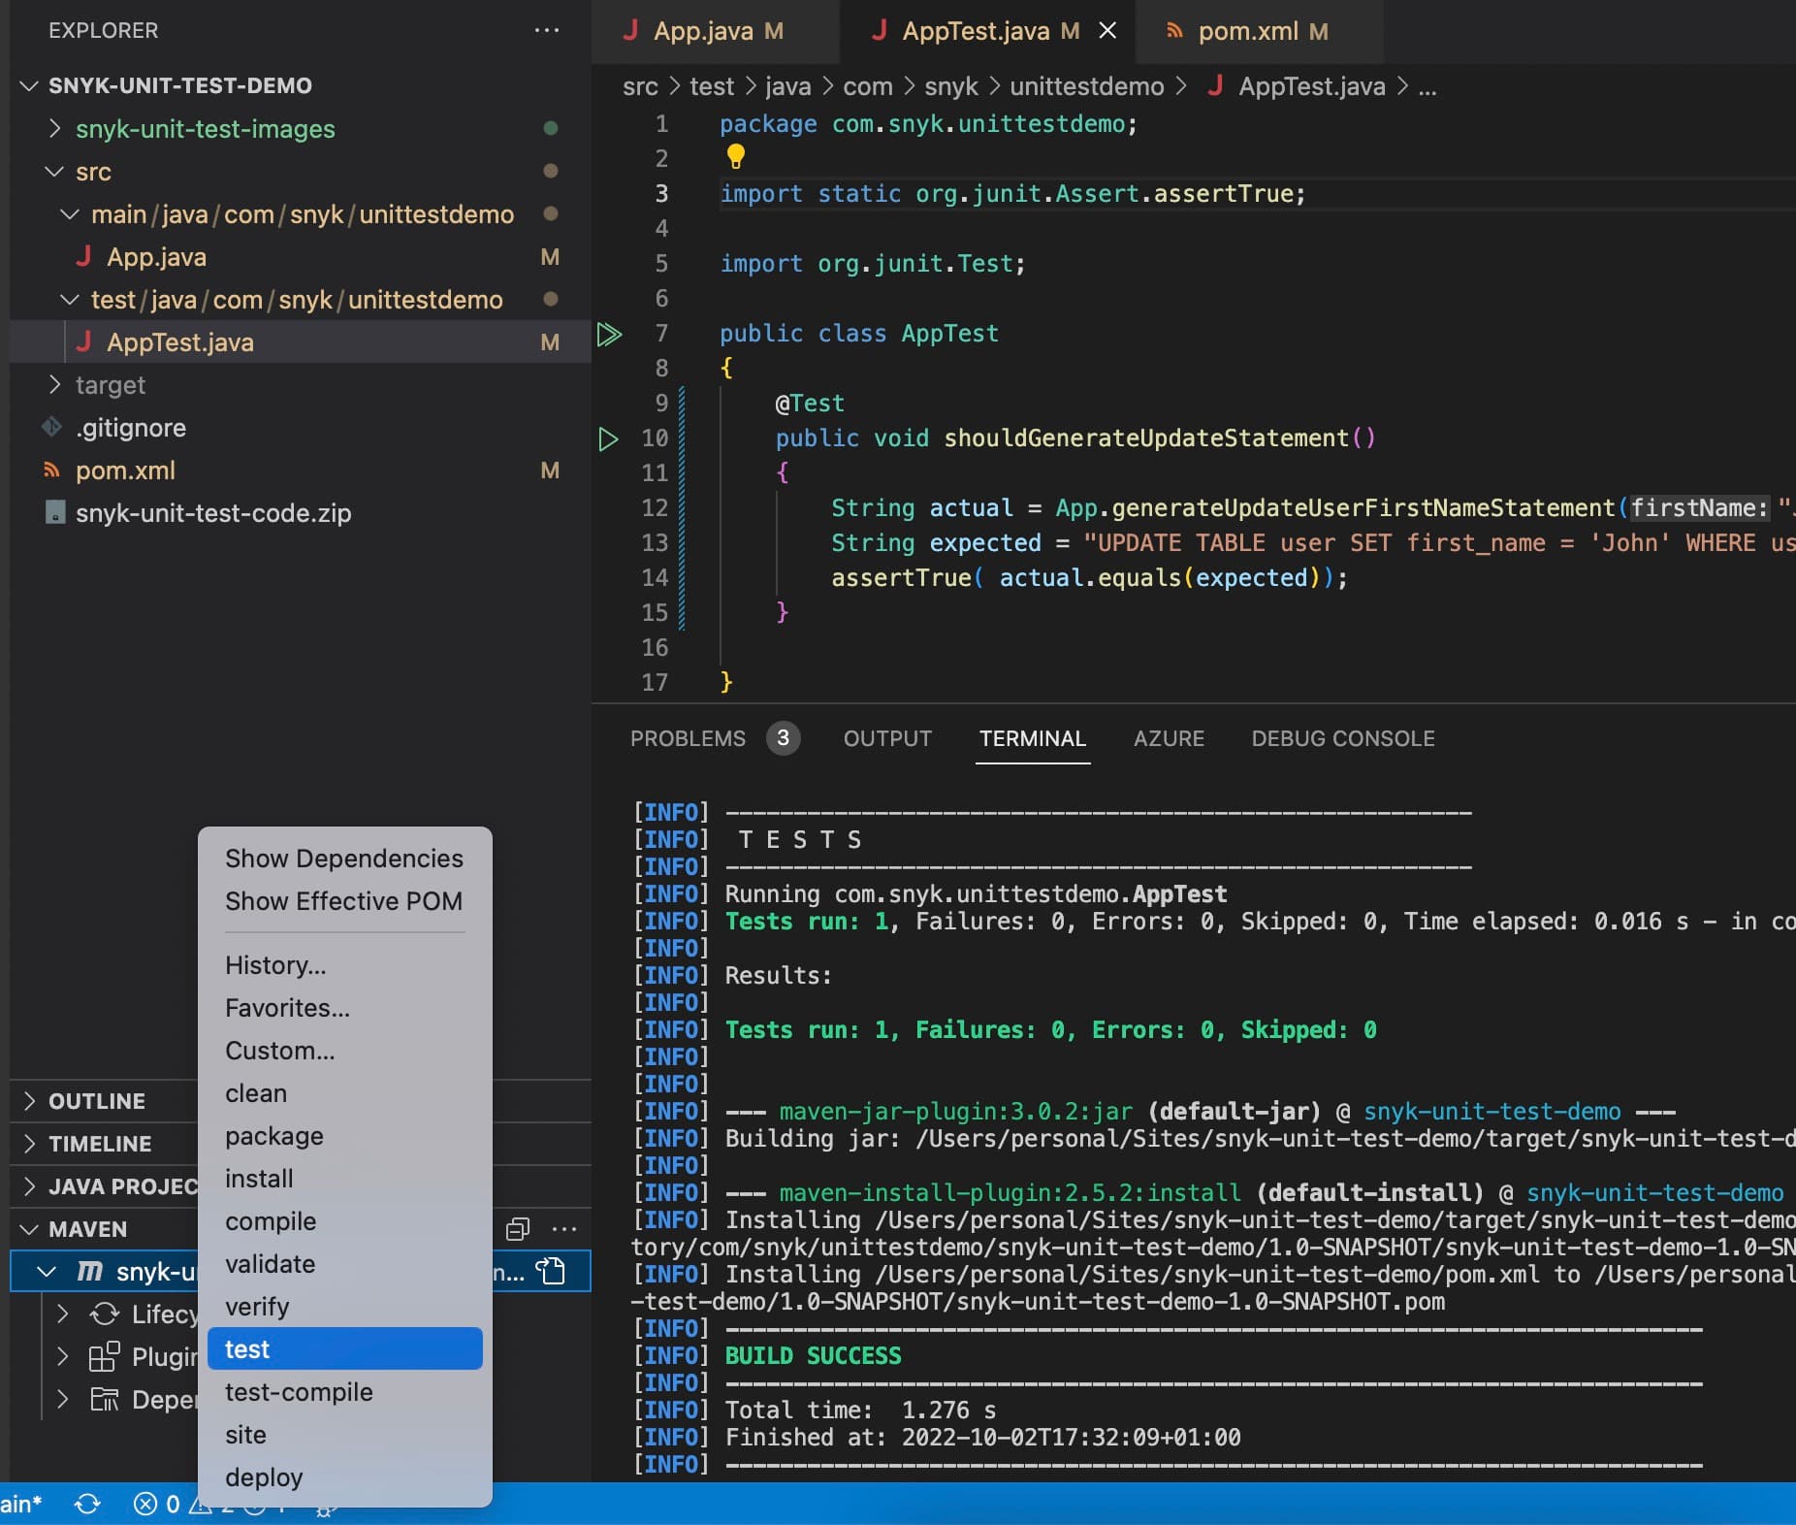
Task: Run all AppTest tests via line 7 gutter icon
Action: 609,334
